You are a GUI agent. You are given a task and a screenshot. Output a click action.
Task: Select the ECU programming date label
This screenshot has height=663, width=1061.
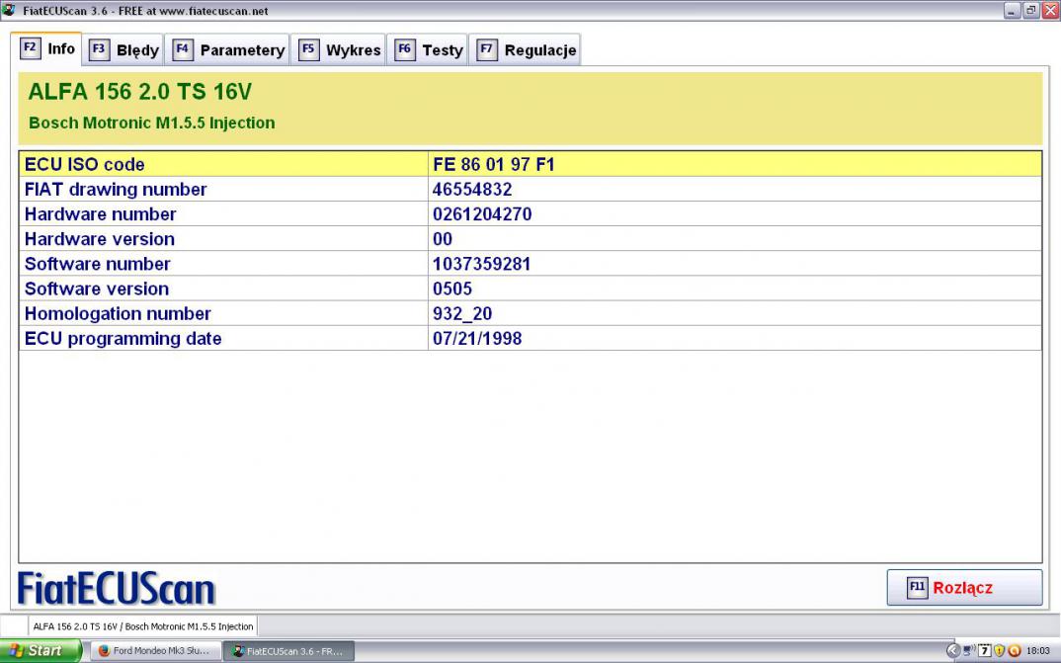click(123, 338)
